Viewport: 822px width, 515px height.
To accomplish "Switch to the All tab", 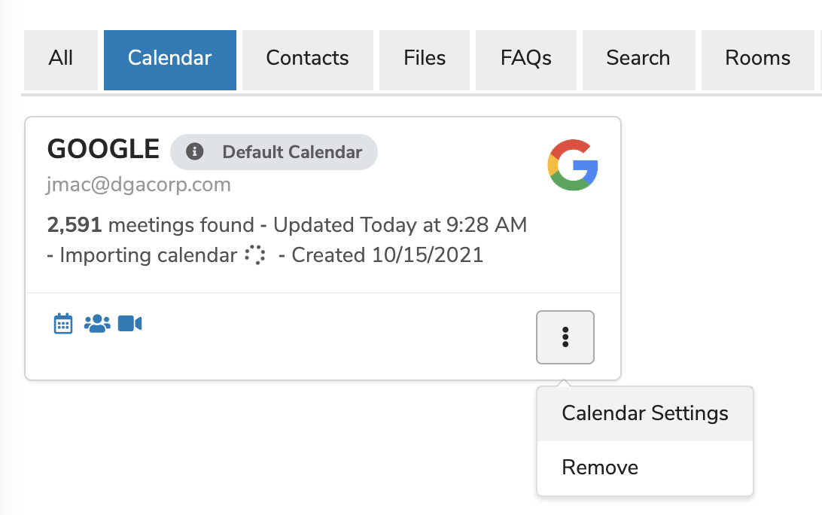I will coord(61,59).
